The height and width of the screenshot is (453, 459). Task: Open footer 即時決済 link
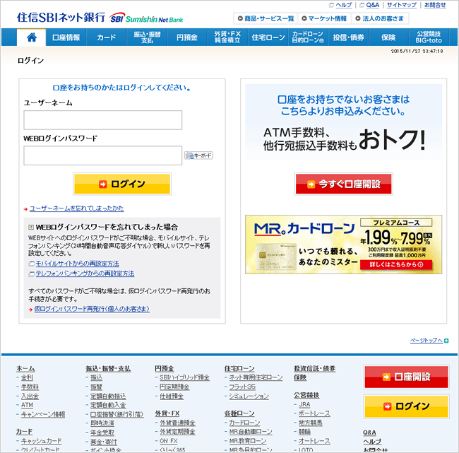pos(102,423)
